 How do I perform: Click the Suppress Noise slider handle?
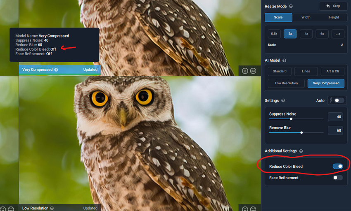291,119
